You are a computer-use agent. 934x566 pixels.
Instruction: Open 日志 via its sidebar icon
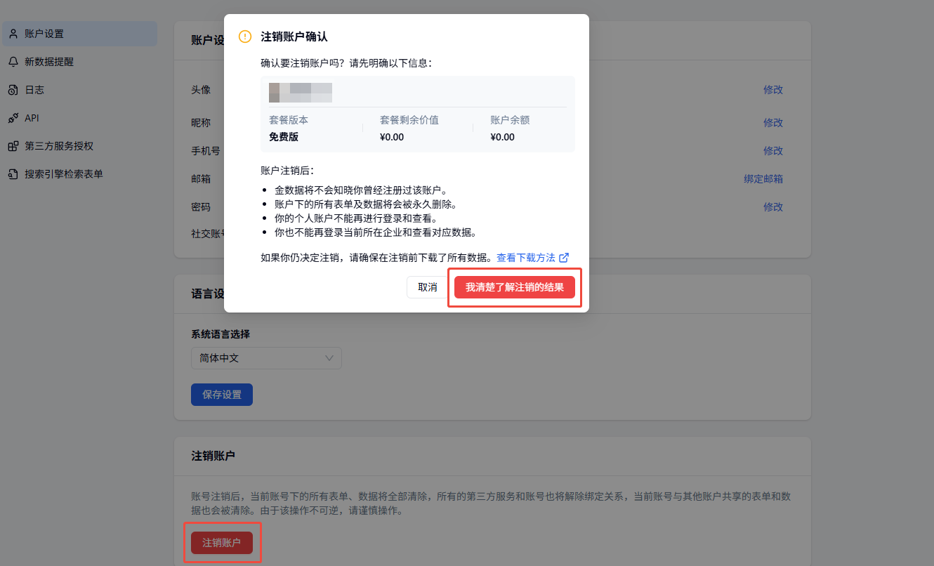[x=13, y=90]
